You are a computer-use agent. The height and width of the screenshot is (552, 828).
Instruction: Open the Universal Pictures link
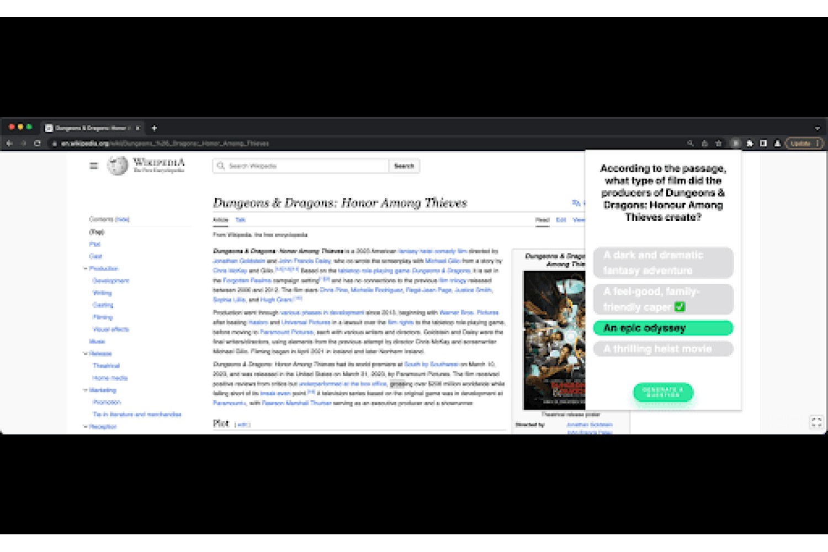tap(306, 322)
